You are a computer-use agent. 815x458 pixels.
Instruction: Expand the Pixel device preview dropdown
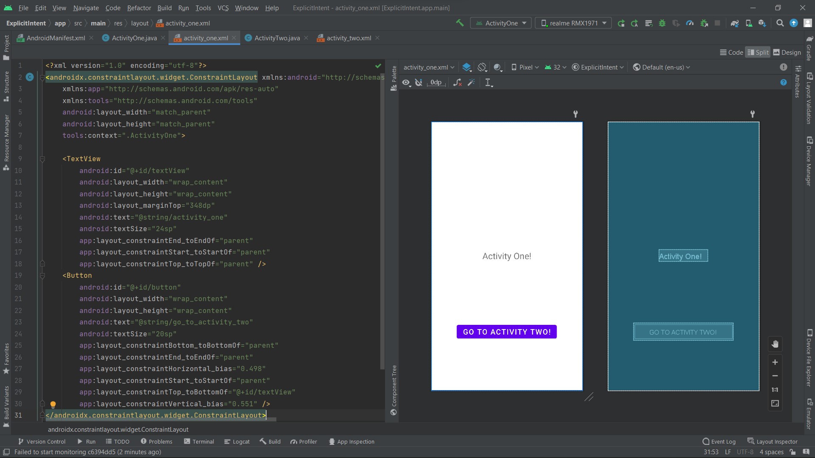point(525,67)
